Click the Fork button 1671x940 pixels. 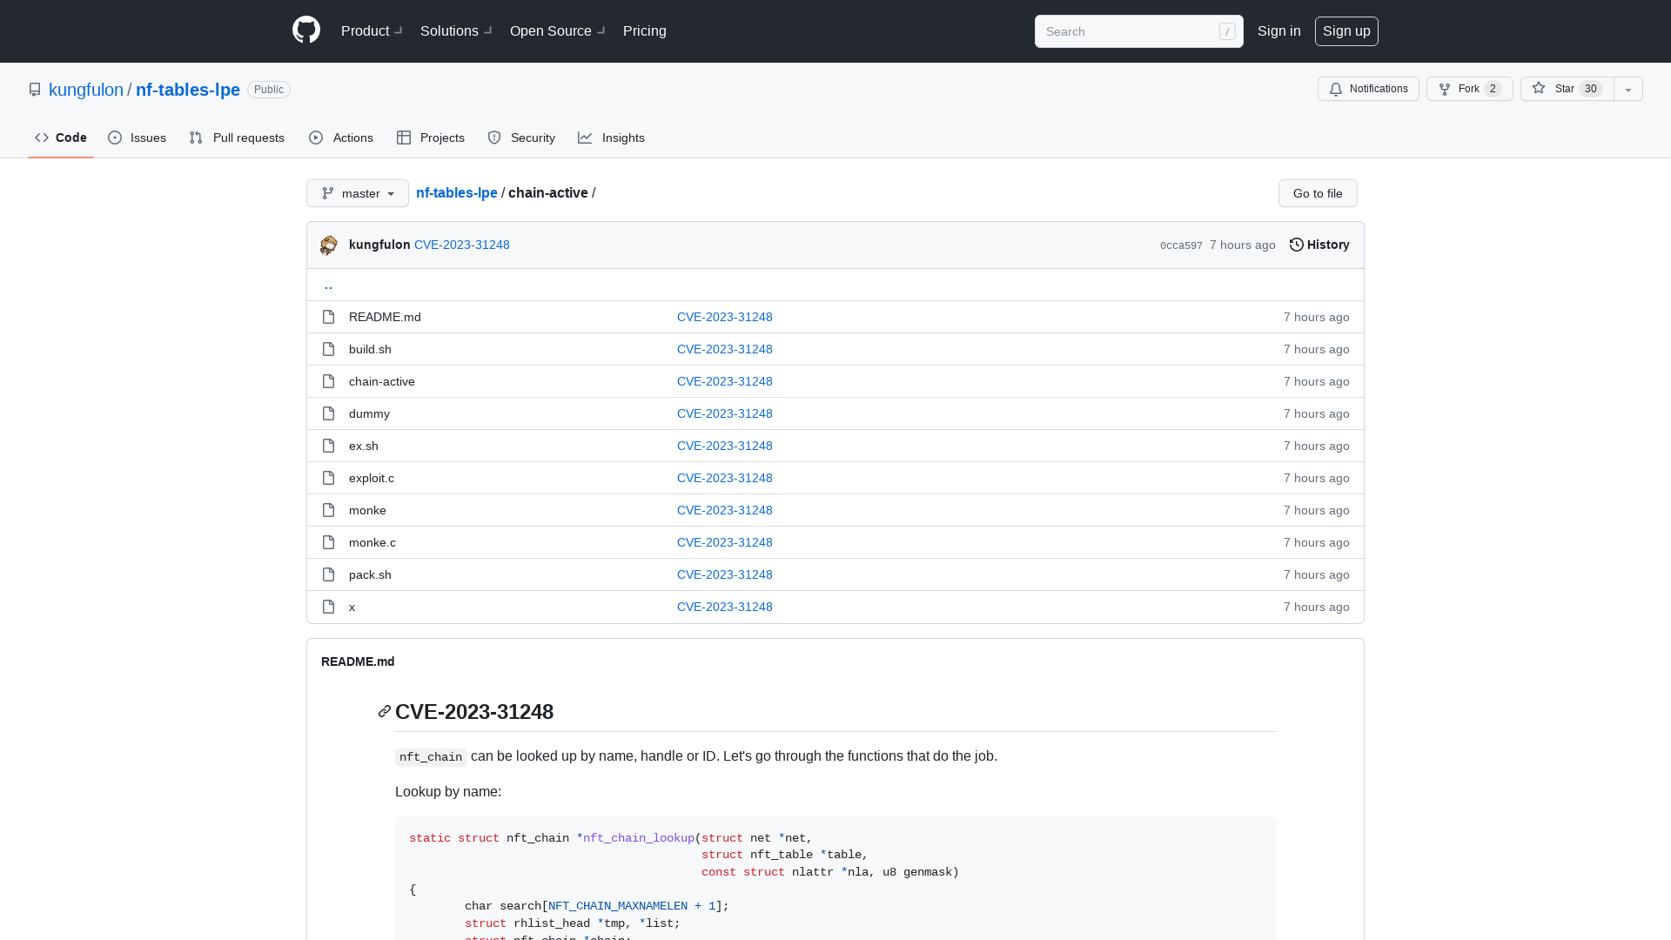pos(1470,89)
